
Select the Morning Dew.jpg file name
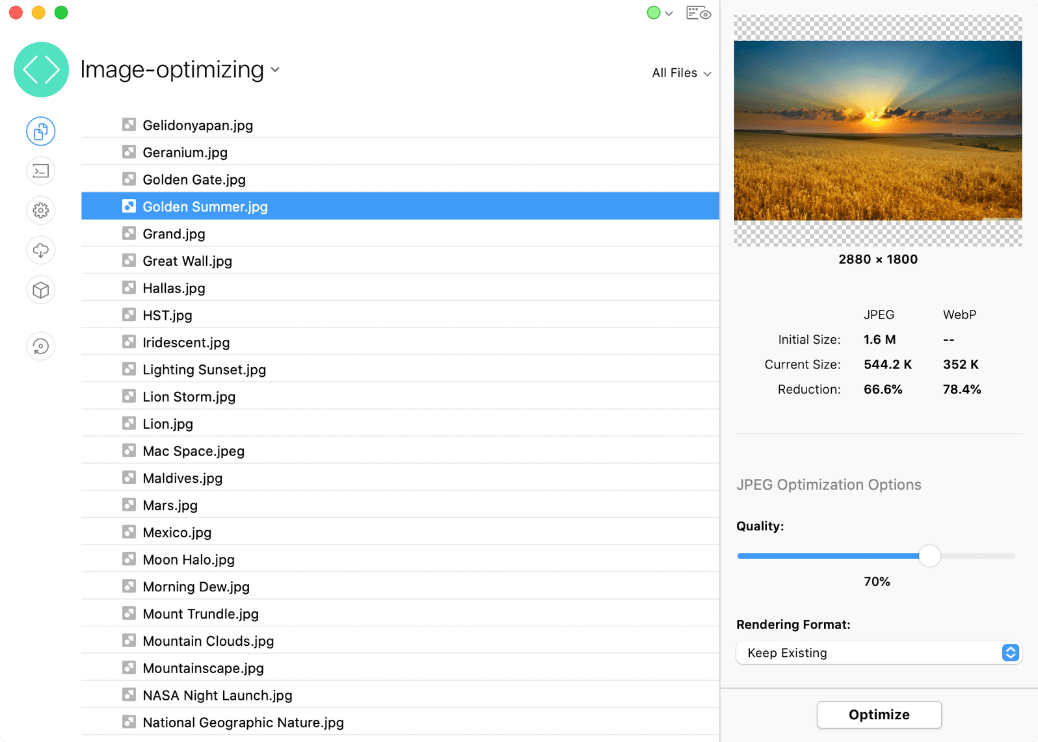[196, 587]
